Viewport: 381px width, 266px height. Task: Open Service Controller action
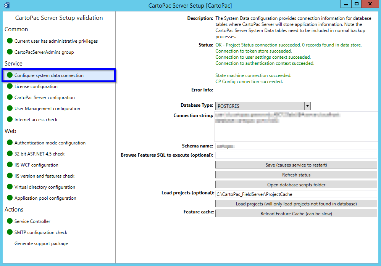click(32, 221)
